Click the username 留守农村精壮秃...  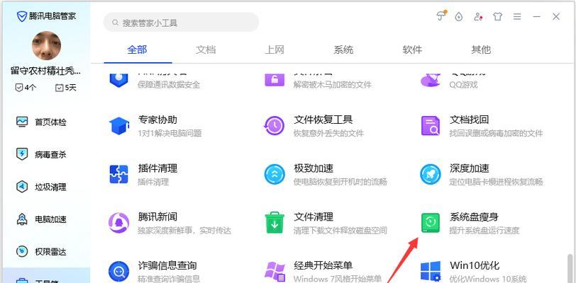click(45, 70)
